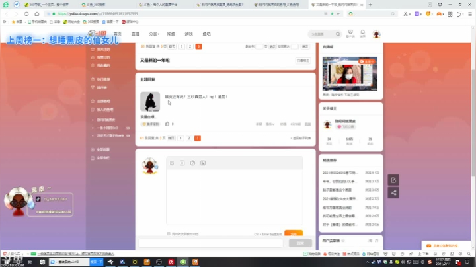Switch contribution ranking to 月 tab

point(376,241)
